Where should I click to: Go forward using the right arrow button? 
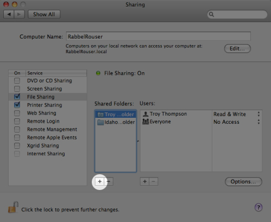coord(19,14)
